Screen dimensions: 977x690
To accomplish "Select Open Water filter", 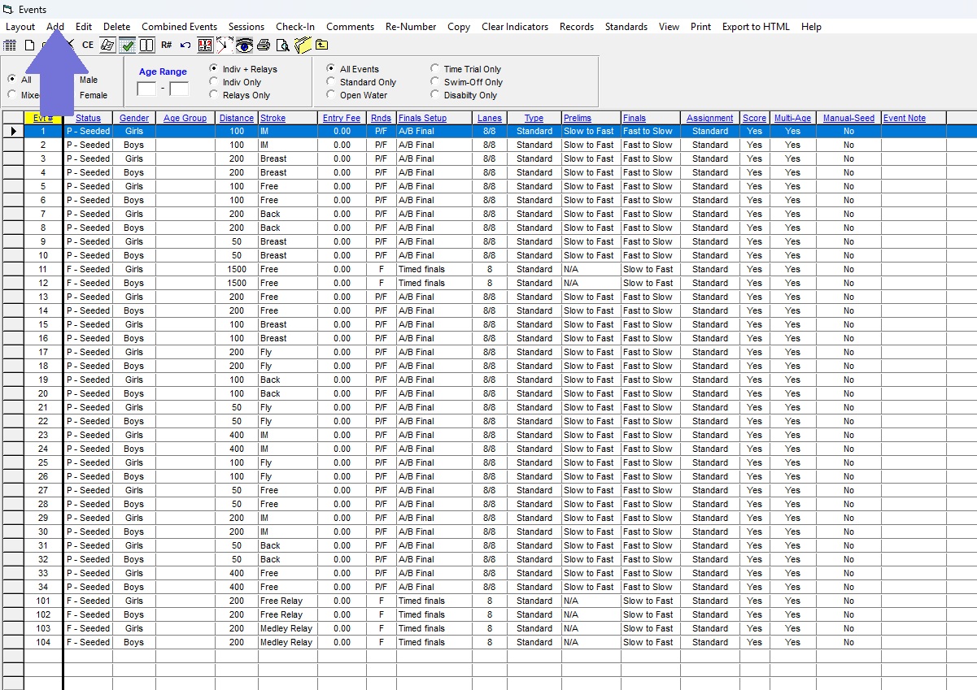I will pos(331,95).
